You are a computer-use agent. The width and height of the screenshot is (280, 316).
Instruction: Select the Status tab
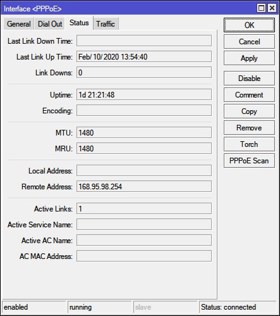[x=79, y=23]
